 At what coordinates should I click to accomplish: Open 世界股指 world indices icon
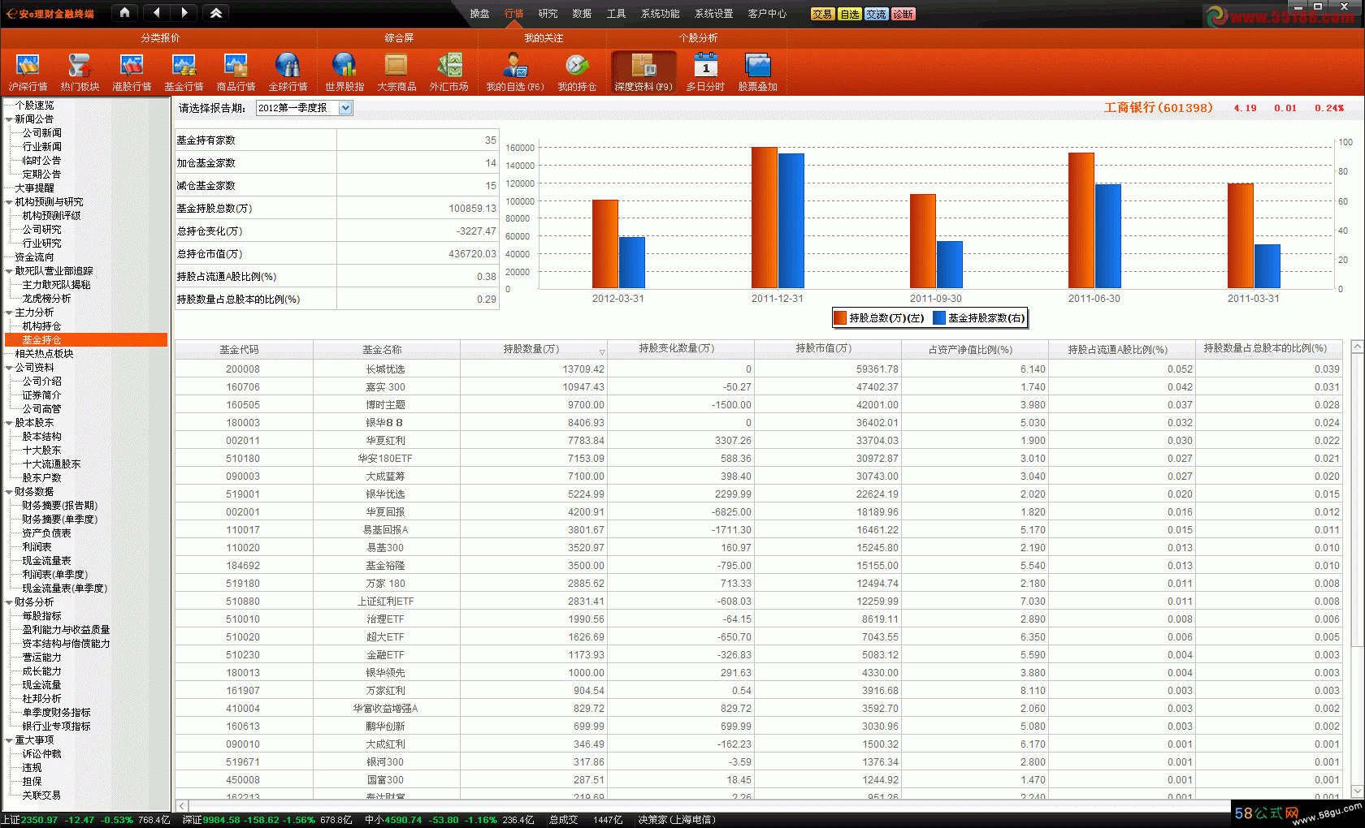tap(344, 71)
